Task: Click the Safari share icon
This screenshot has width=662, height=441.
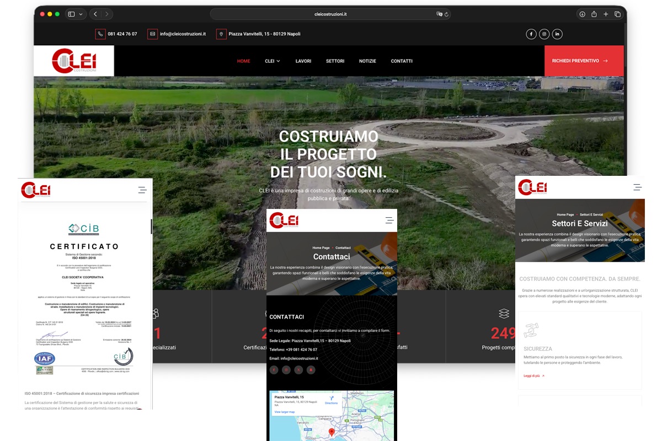Action: point(594,14)
